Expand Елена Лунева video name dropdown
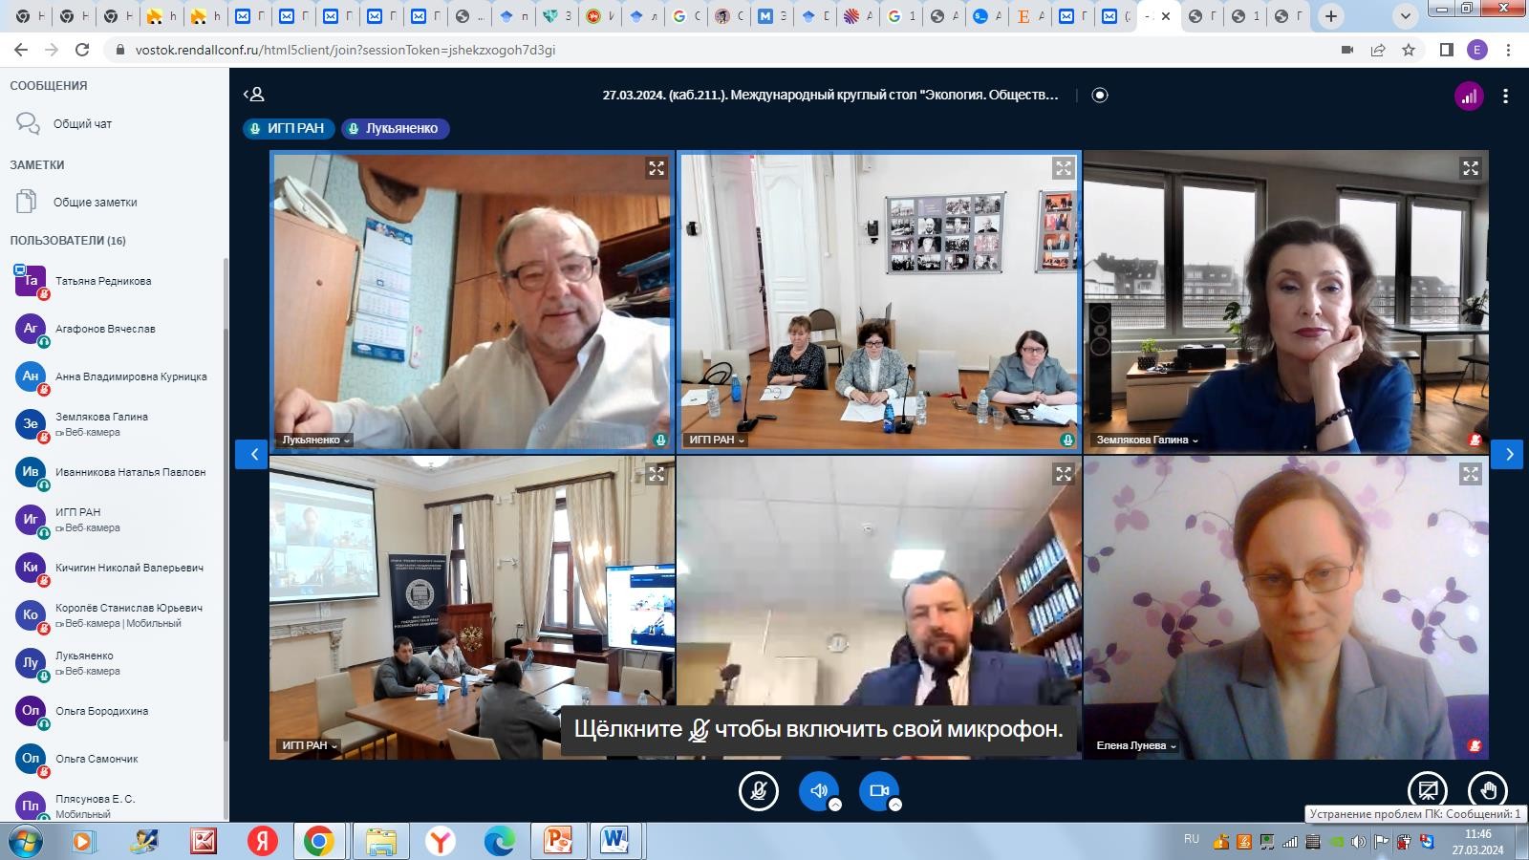This screenshot has width=1529, height=860. (x=1136, y=746)
